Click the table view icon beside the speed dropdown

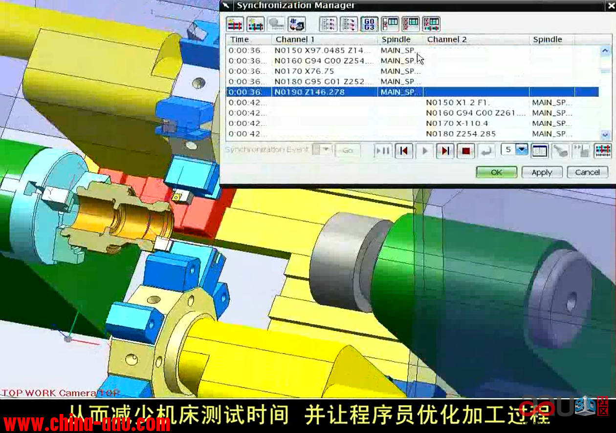(x=540, y=151)
